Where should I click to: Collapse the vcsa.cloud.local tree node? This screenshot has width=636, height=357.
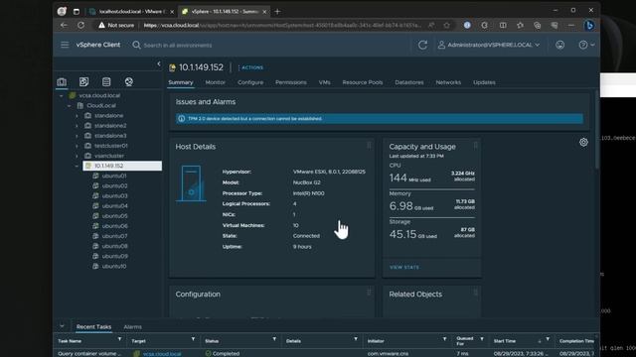click(x=62, y=96)
